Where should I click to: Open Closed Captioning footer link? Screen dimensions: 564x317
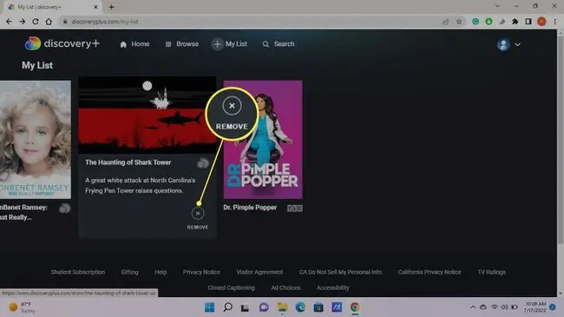[x=231, y=287]
